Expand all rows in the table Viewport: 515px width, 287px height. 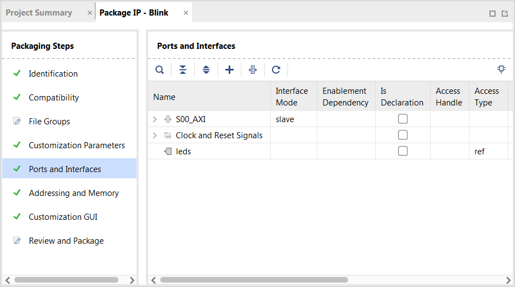pyautogui.click(x=206, y=69)
